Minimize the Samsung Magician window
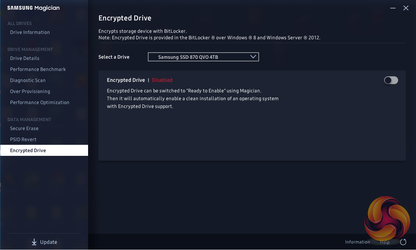This screenshot has width=416, height=250. [x=393, y=8]
